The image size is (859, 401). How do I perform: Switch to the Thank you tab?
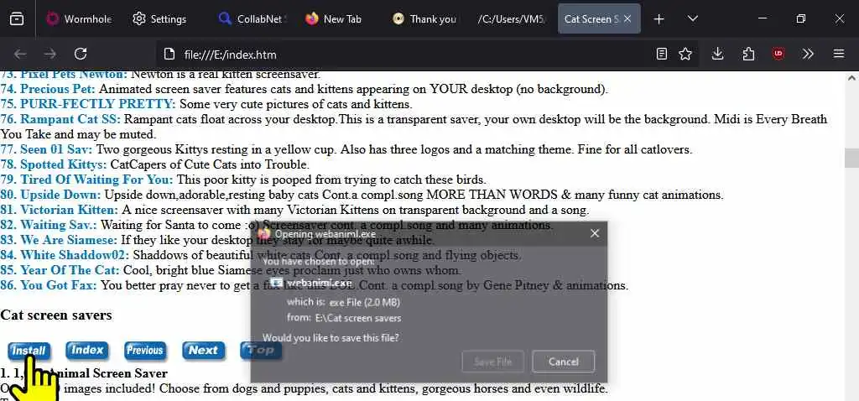[424, 18]
